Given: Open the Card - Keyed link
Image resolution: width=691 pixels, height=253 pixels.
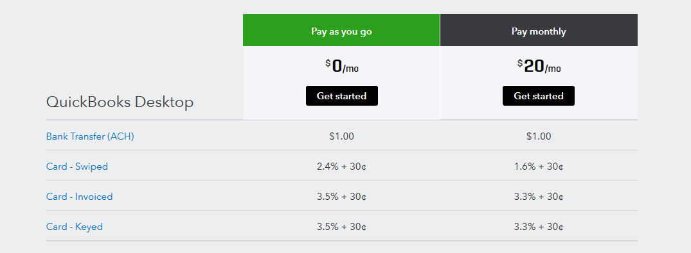Looking at the screenshot, I should pos(75,227).
